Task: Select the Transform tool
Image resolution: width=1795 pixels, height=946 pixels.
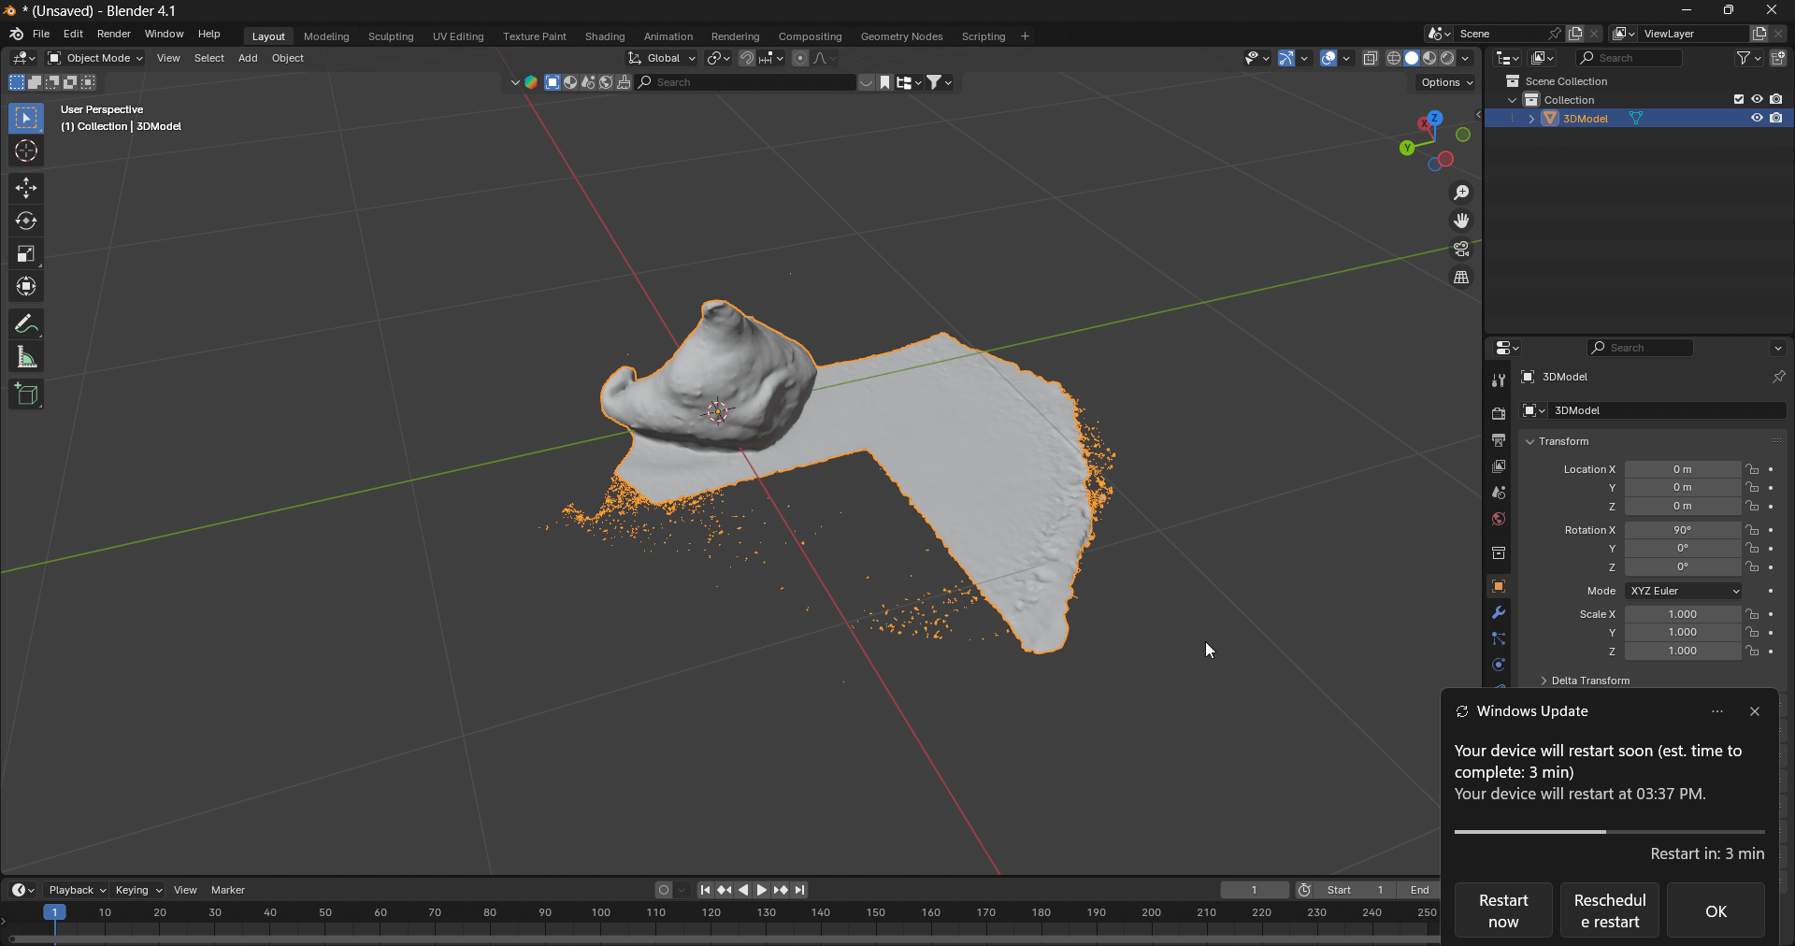Action: tap(26, 286)
